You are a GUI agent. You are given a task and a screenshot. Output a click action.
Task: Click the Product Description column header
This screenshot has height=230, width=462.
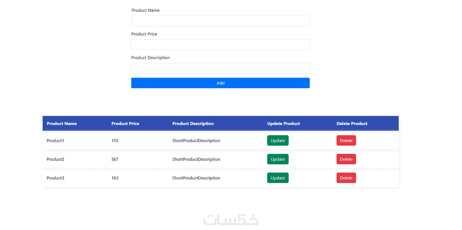(x=193, y=124)
